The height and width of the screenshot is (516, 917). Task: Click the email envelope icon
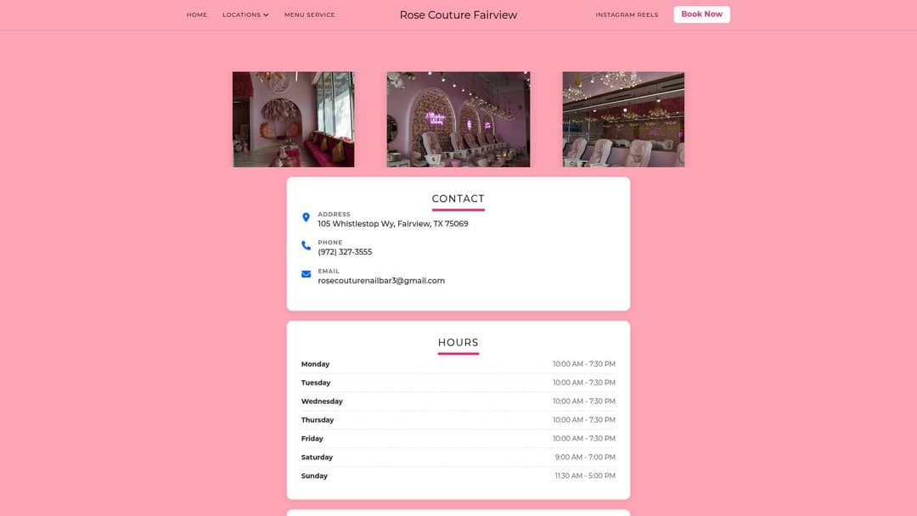(306, 274)
